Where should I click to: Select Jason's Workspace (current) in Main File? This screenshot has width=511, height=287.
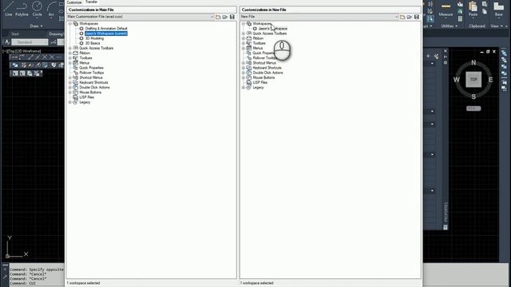(106, 33)
